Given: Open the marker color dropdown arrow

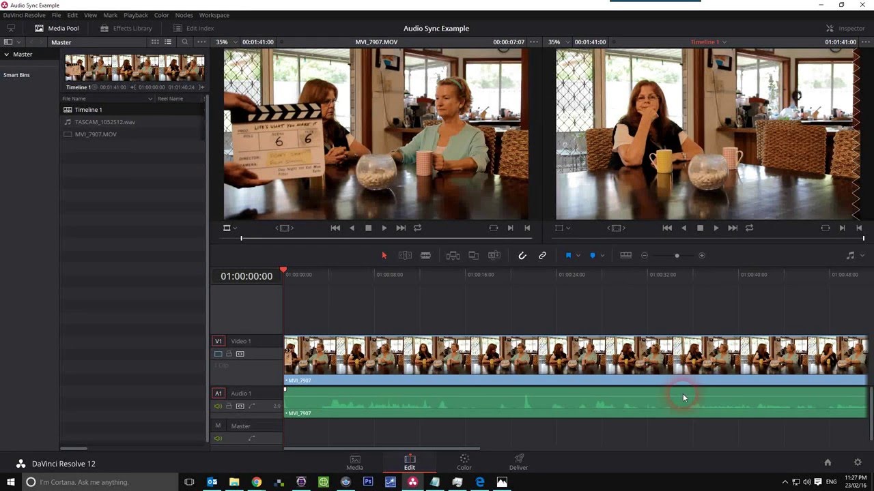Looking at the screenshot, I should (x=602, y=256).
